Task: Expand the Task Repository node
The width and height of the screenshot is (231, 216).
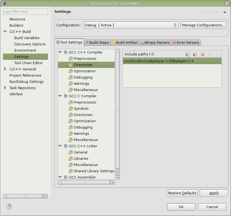Action: [x=5, y=88]
